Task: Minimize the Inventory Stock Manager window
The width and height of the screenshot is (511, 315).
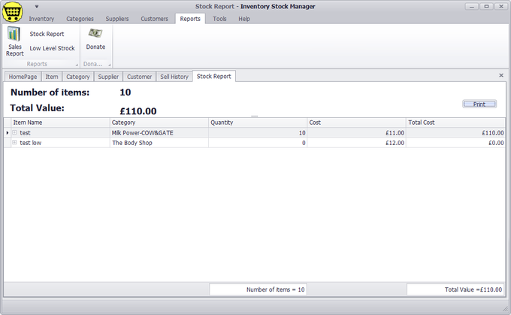Action: [x=472, y=7]
